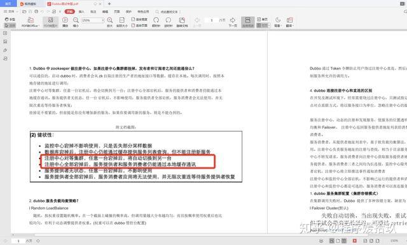Click the red record icon in status bar
Viewport: 407px width, 245px height.
click(355, 241)
